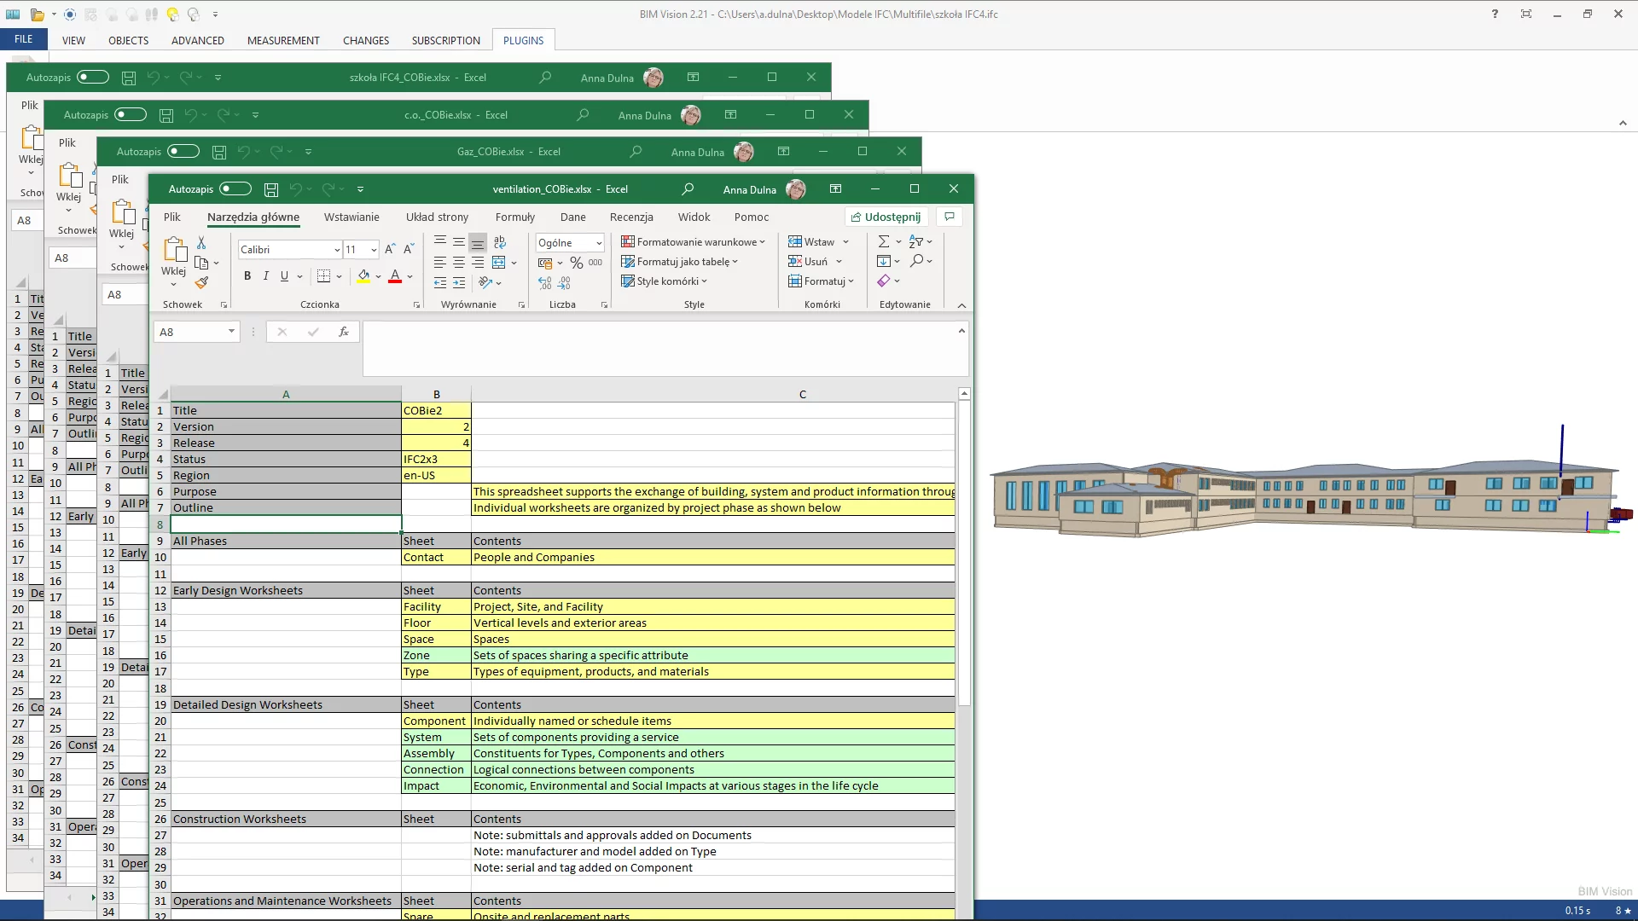Open the MEASUREMENT menu in BIM Vision
The height and width of the screenshot is (921, 1638).
click(283, 40)
